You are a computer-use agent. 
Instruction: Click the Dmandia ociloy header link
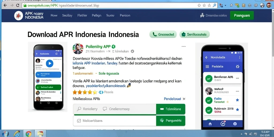213,15
